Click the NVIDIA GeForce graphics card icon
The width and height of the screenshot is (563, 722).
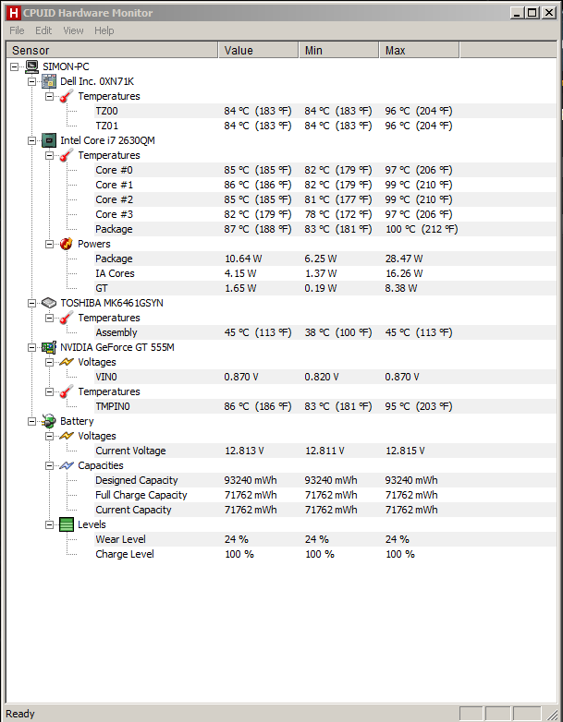[49, 347]
